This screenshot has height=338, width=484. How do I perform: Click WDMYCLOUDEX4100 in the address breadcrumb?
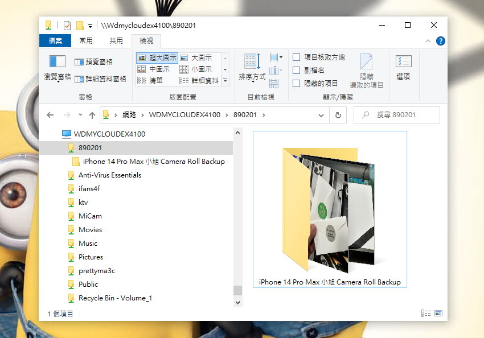pyautogui.click(x=184, y=115)
